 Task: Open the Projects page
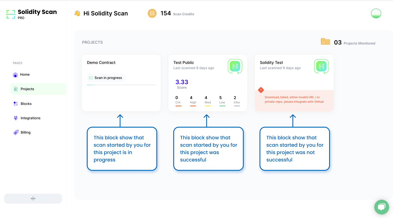(27, 89)
